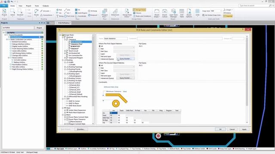This screenshot has height=154, width=275.
Task: Place a Via from the ribbon
Action: (x=59, y=13)
